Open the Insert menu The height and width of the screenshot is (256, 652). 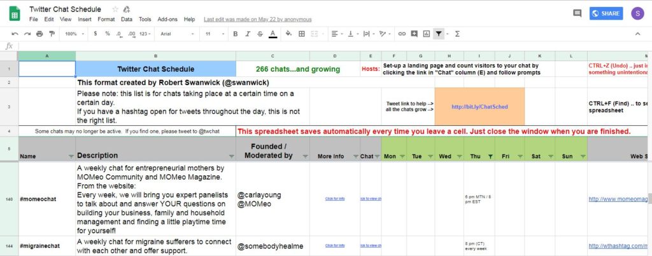pos(85,19)
